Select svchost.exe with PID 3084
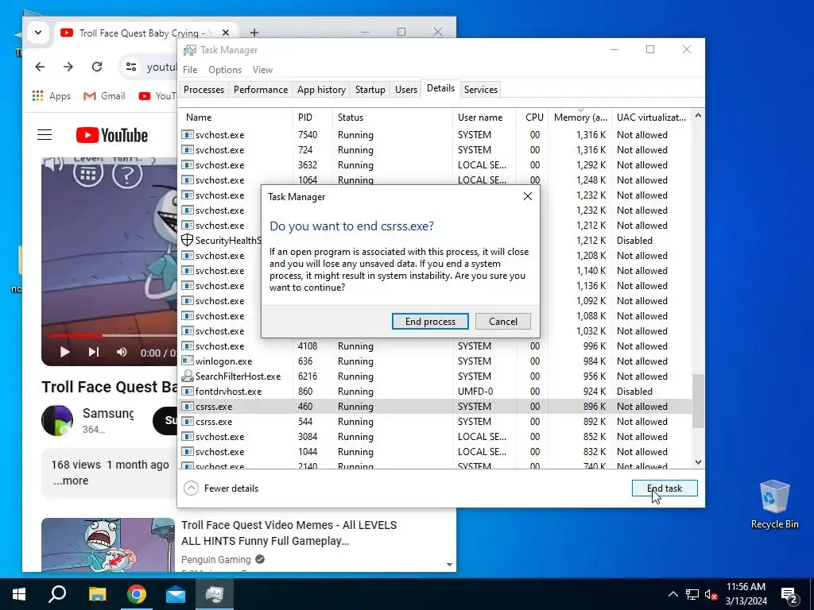Image resolution: width=814 pixels, height=610 pixels. pos(435,437)
